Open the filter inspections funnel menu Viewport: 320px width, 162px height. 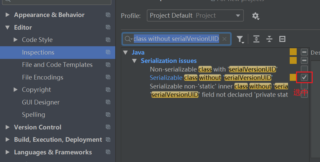point(240,39)
